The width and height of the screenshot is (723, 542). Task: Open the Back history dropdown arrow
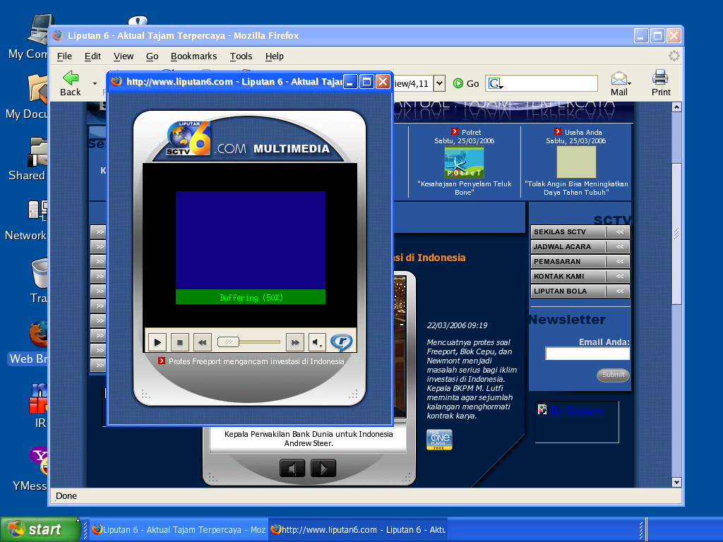(95, 83)
